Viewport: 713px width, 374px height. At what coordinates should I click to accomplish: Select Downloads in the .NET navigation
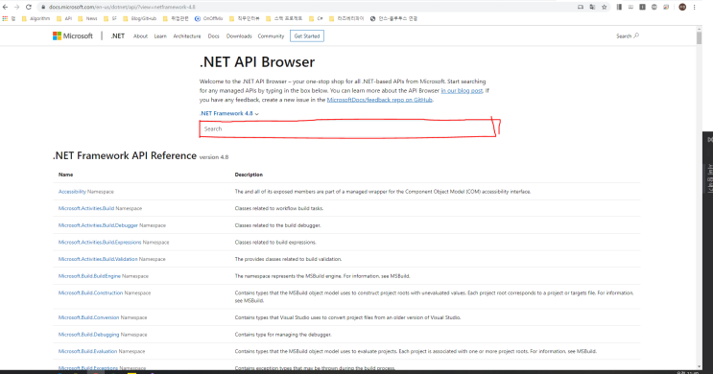click(239, 35)
